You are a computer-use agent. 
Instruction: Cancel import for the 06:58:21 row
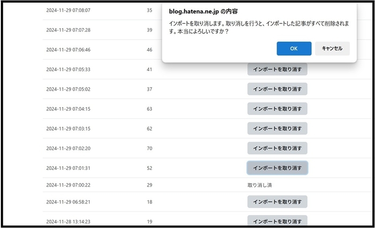pyautogui.click(x=277, y=202)
